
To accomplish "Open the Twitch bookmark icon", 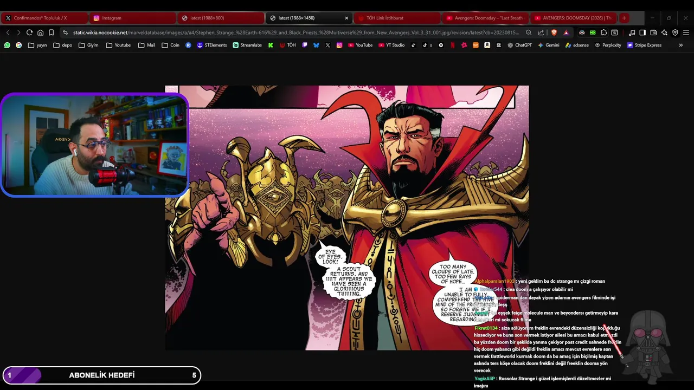I will [305, 45].
